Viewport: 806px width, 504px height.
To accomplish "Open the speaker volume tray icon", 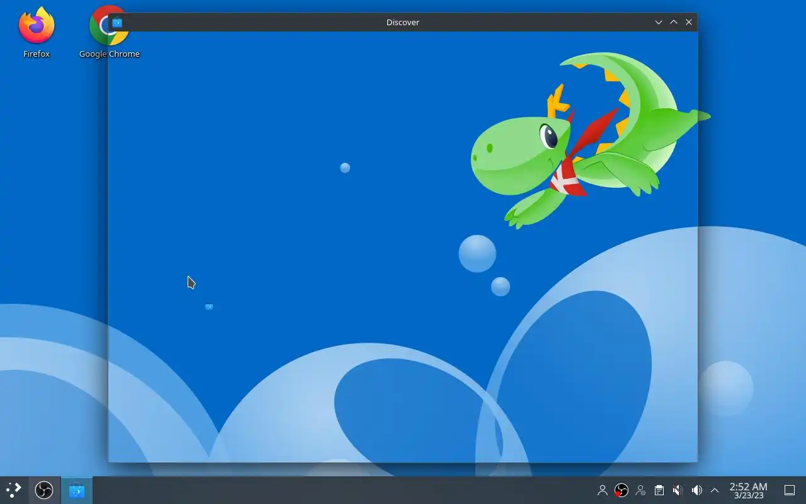I will pyautogui.click(x=696, y=490).
